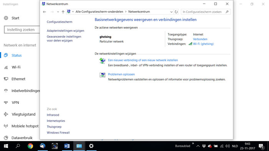Refresh the Netwerkcentrum page
Image resolution: width=269 pixels, height=151 pixels.
pyautogui.click(x=176, y=12)
